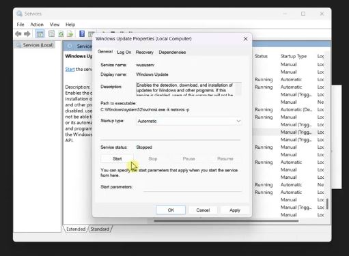Click the Resume button in the dialog
Image resolution: width=349 pixels, height=256 pixels.
point(225,158)
